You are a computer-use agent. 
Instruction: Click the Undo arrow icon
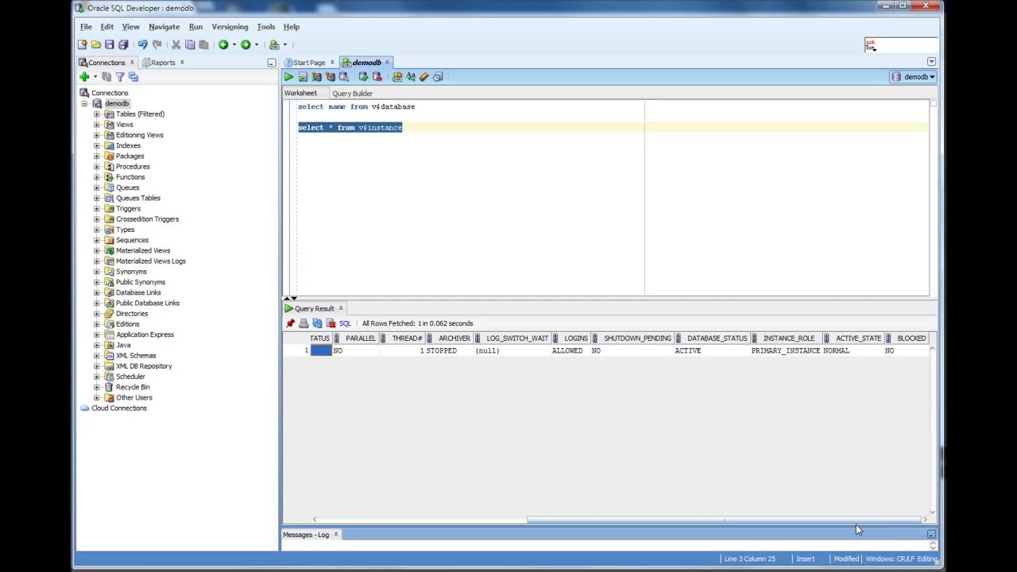click(142, 44)
